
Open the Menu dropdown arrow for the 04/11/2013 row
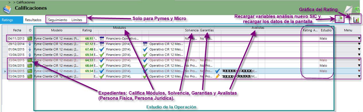(359, 39)
